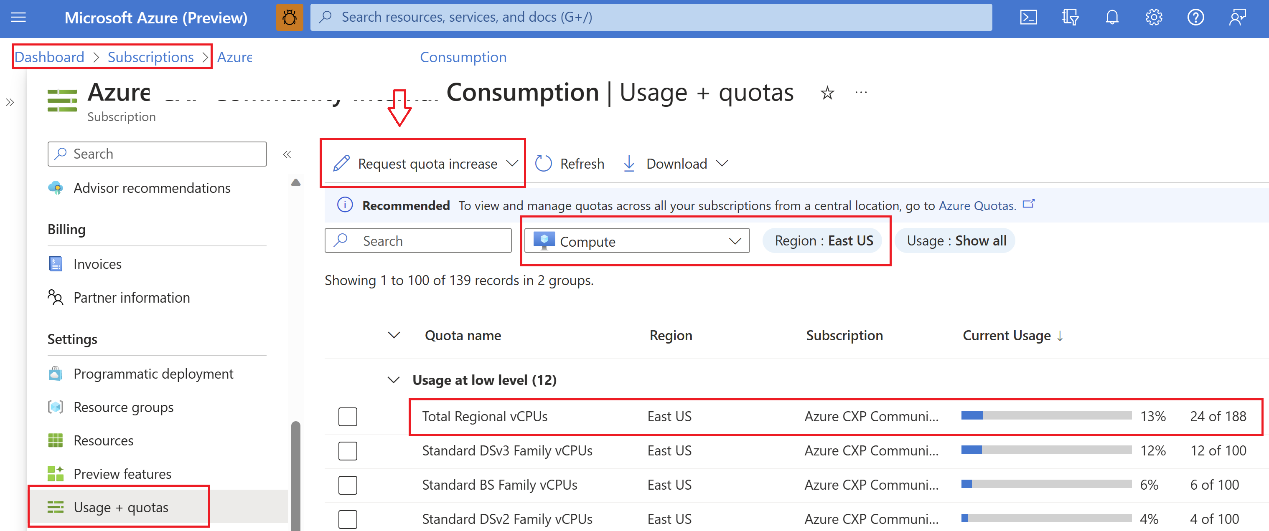1269x531 pixels.
Task: Click the Refresh button label
Action: [x=582, y=163]
